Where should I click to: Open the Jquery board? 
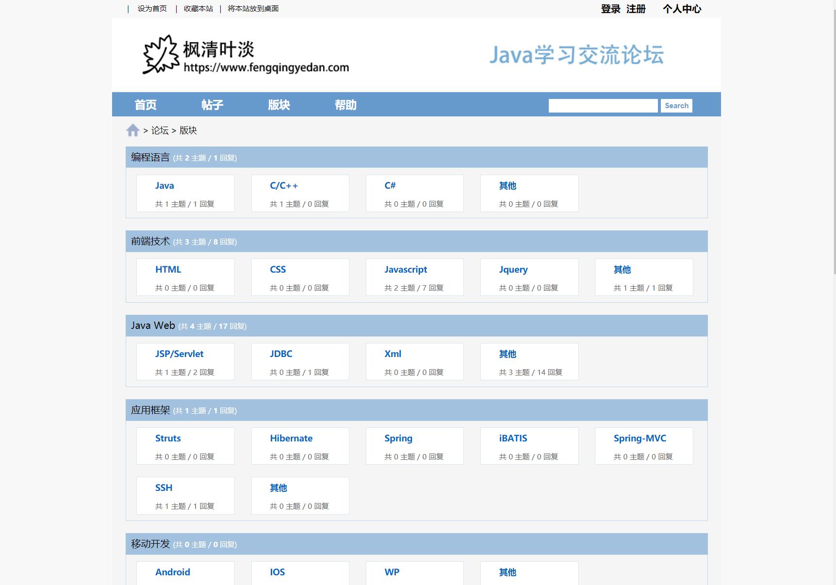pos(513,270)
